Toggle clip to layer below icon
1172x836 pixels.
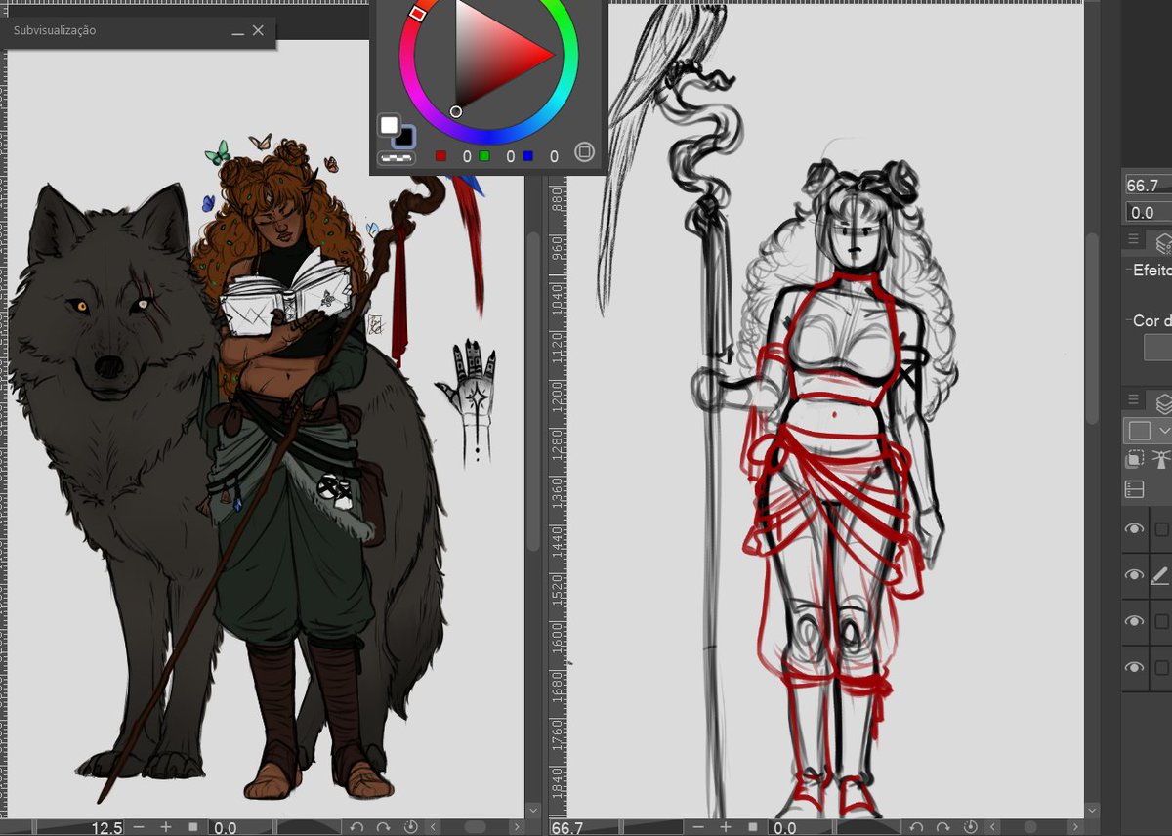tap(1134, 460)
